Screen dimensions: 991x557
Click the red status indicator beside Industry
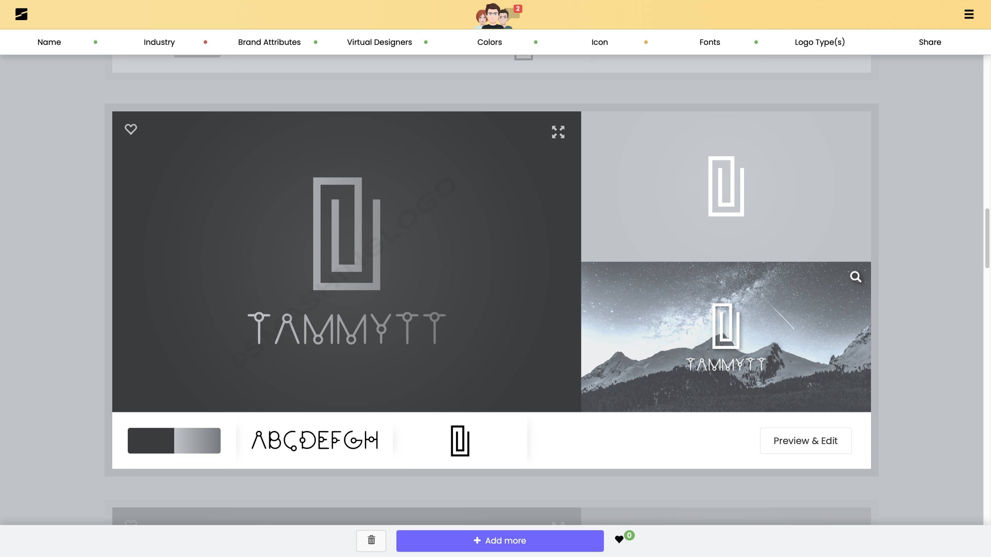tap(206, 43)
